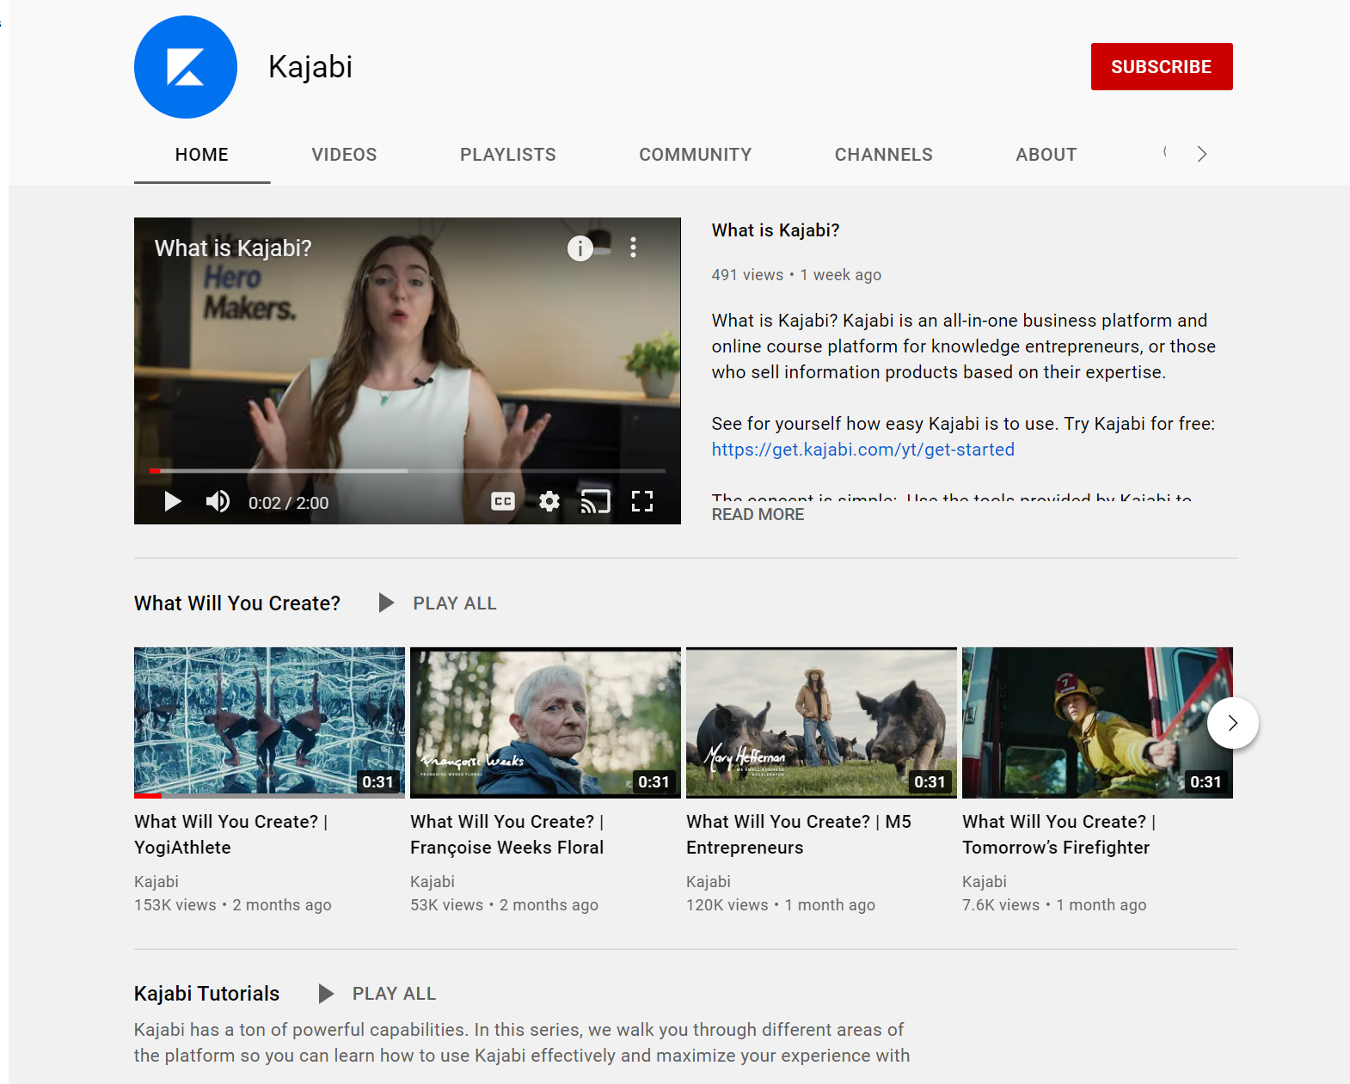Open the YogiAthlete video thumbnail
Image resolution: width=1350 pixels, height=1084 pixels.
[x=269, y=723]
